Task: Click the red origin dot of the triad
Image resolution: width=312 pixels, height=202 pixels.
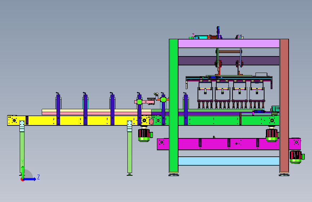Action: 22,180
